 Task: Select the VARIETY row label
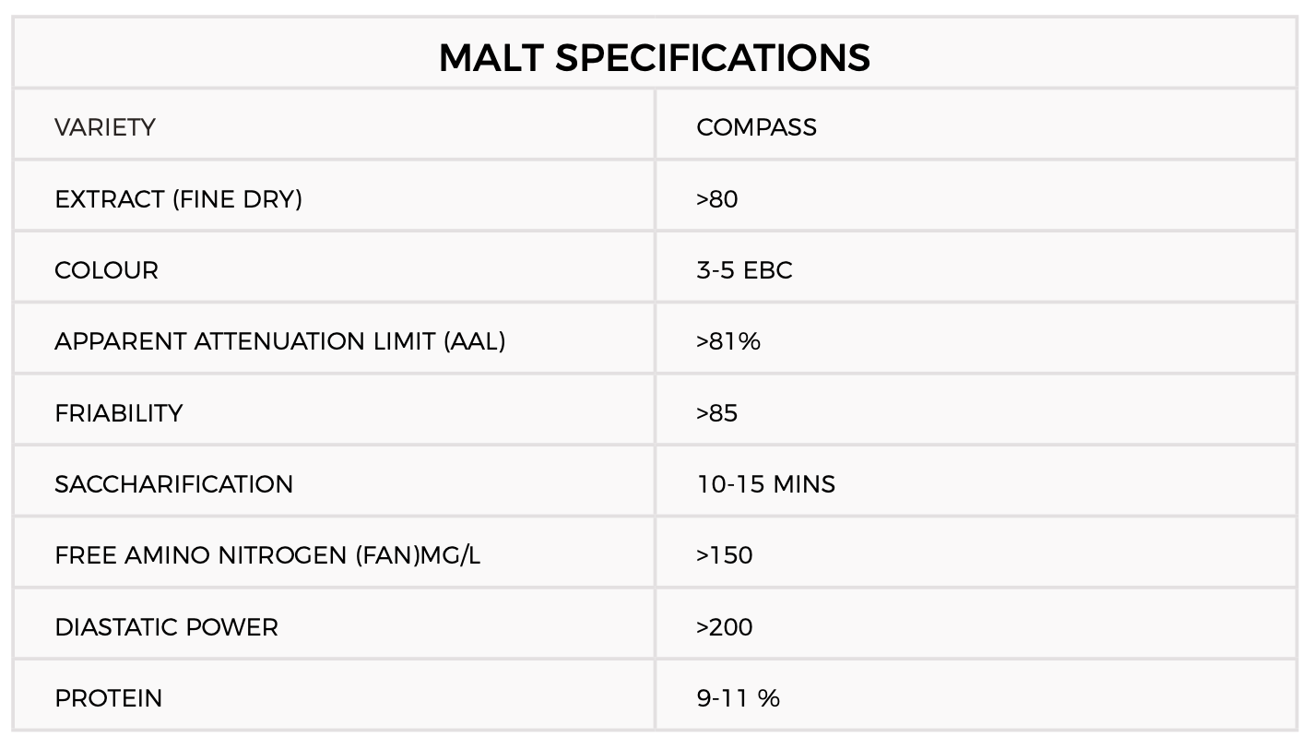pos(105,127)
